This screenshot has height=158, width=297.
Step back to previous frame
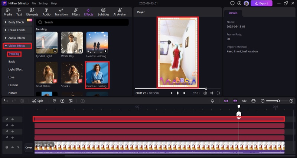[172, 93]
